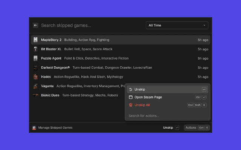Click the enter key hint beside footer Unskip
This screenshot has height=150, width=241.
click(x=177, y=127)
